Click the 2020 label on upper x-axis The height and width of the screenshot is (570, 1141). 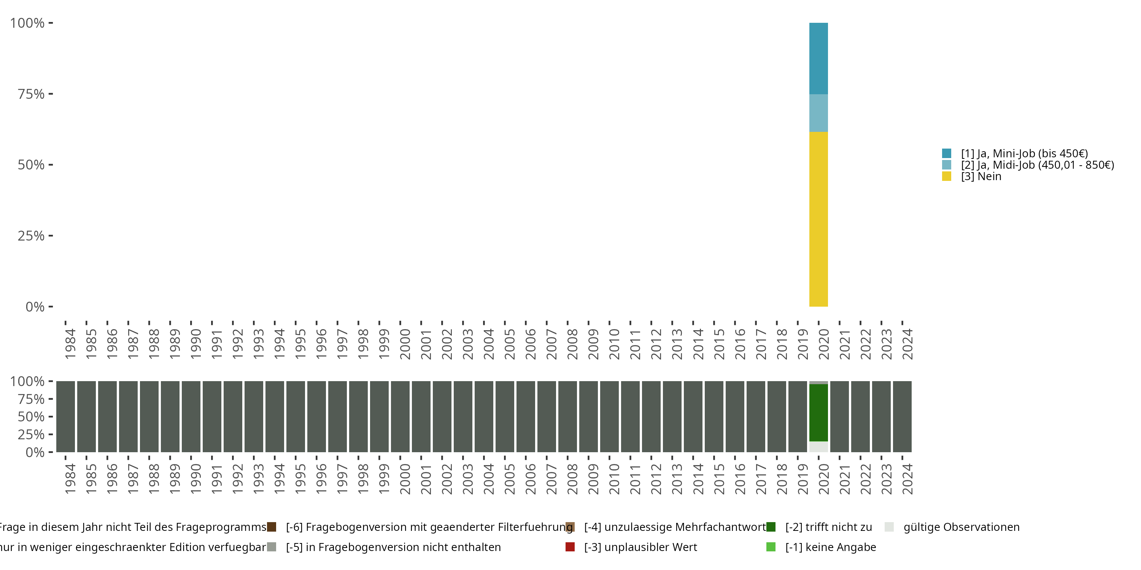coord(823,344)
